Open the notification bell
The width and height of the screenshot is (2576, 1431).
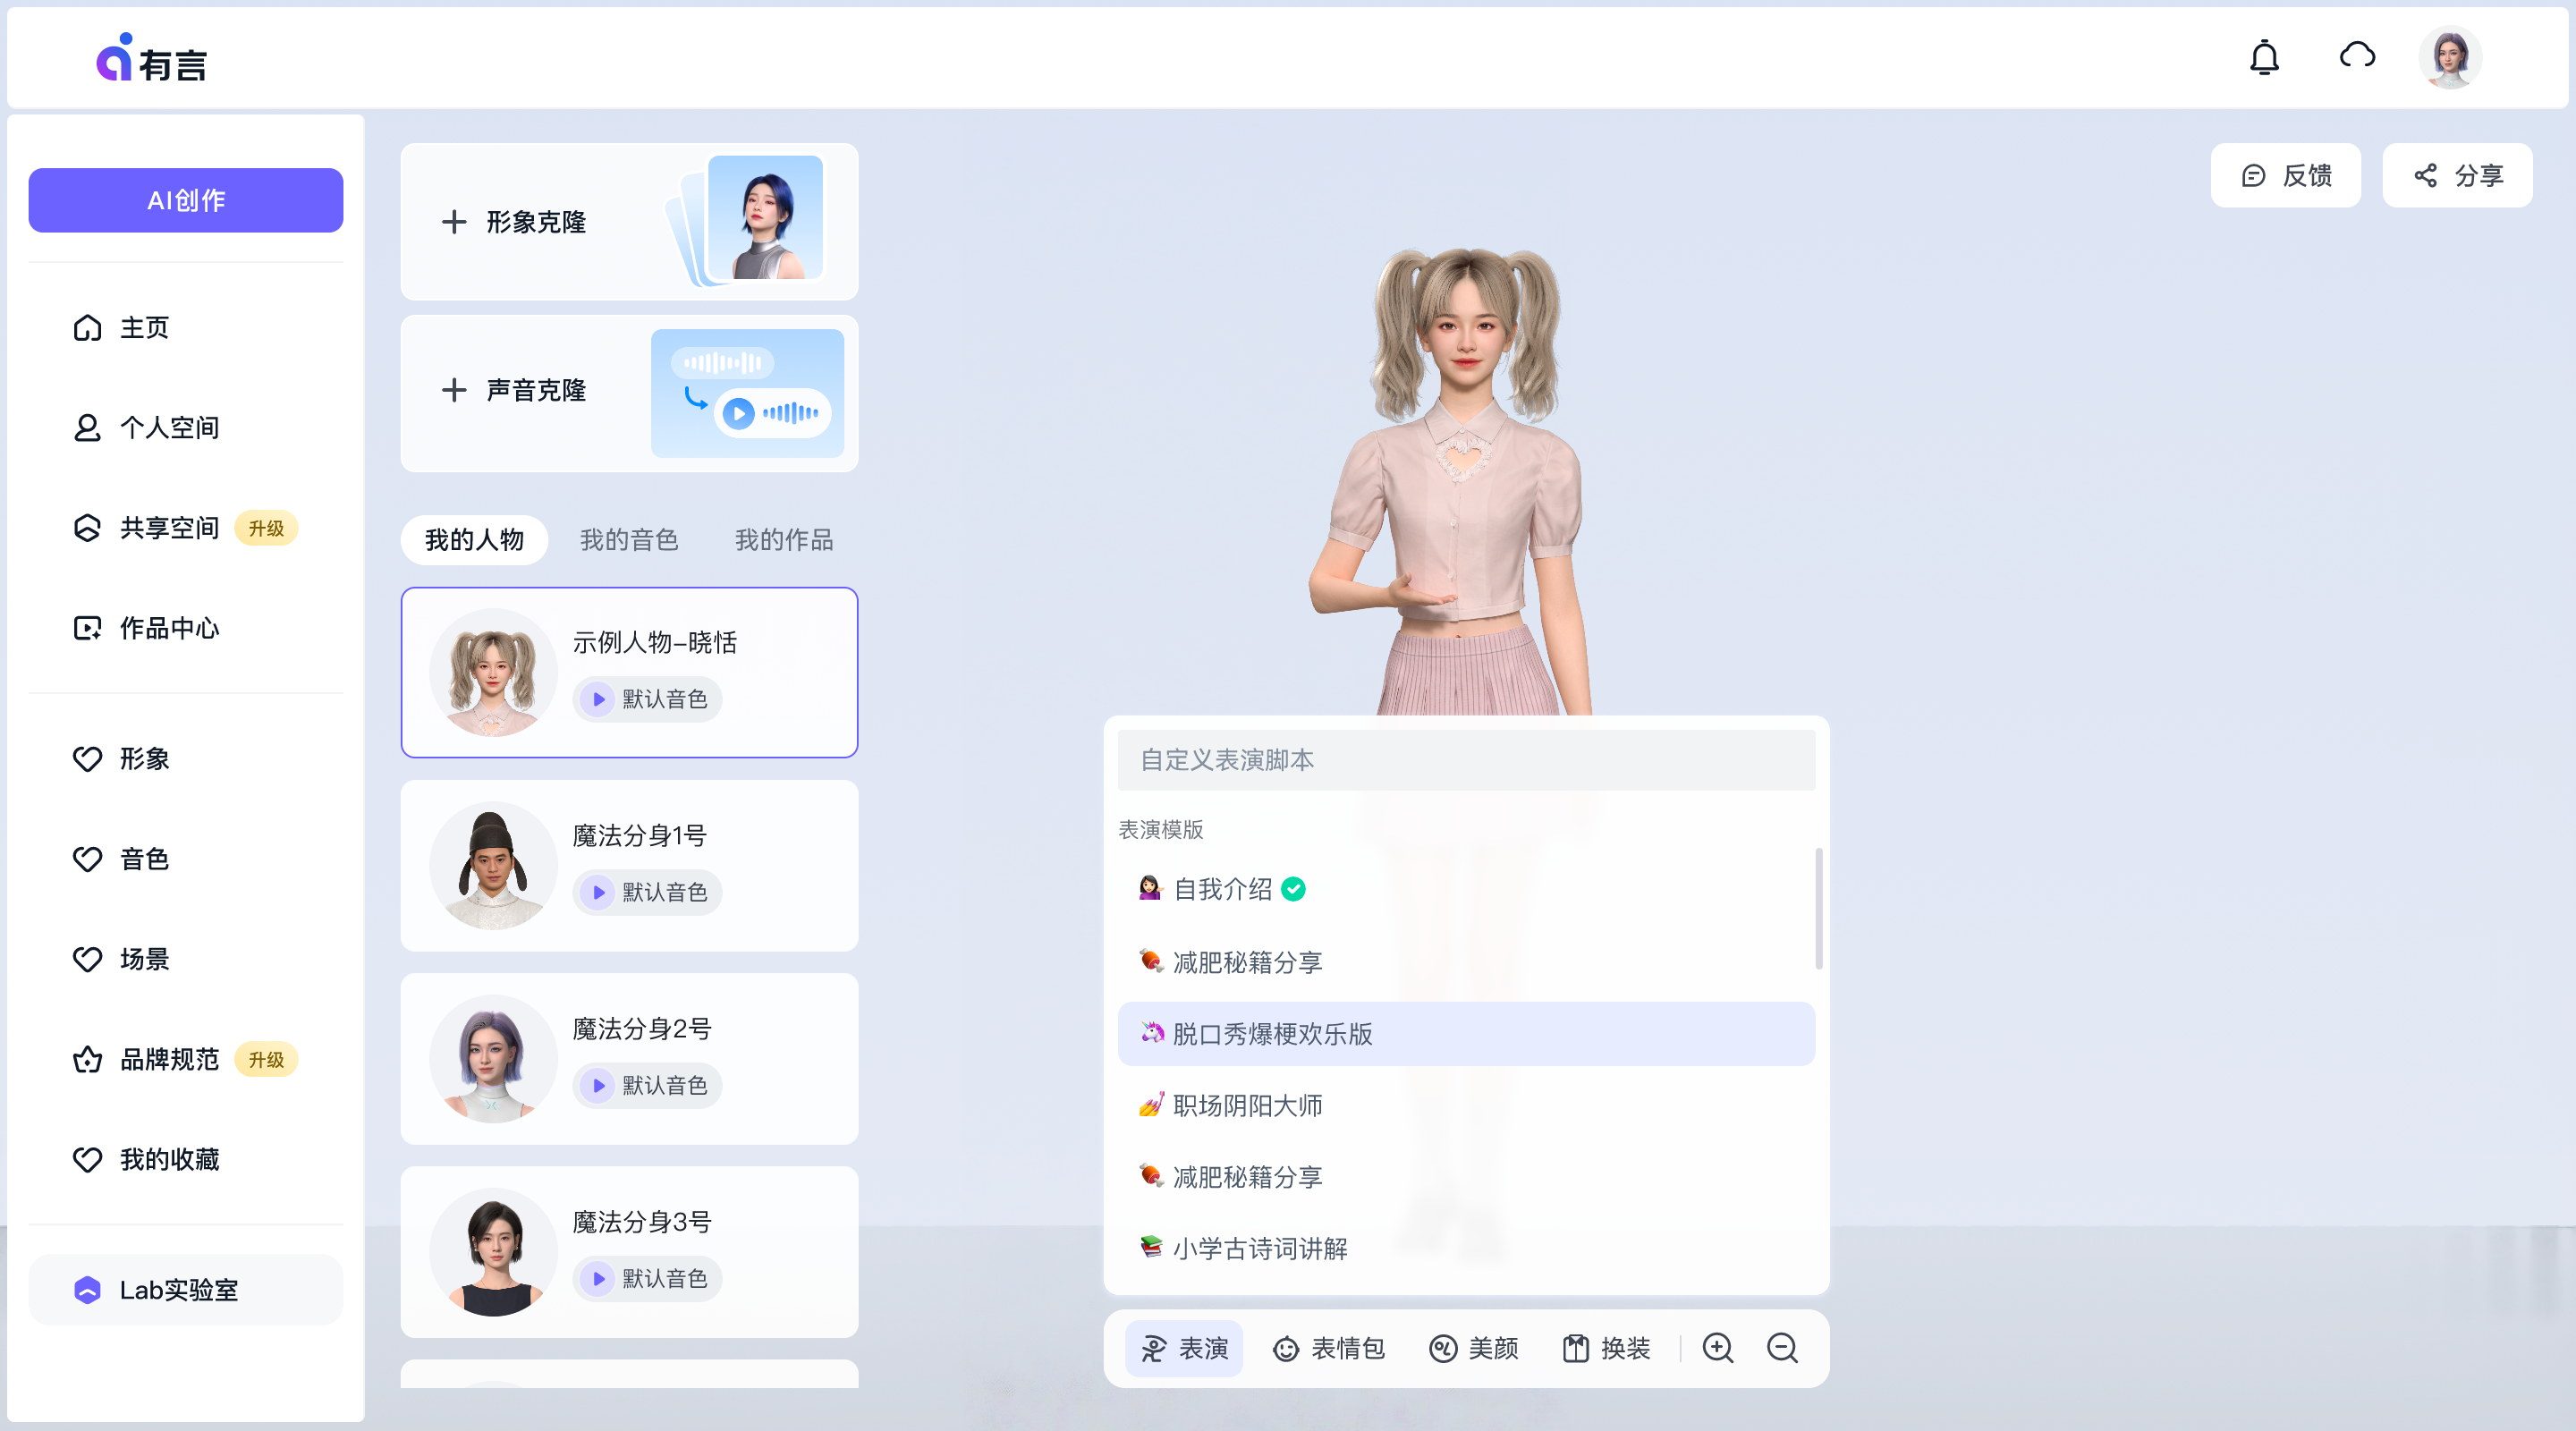tap(2263, 58)
